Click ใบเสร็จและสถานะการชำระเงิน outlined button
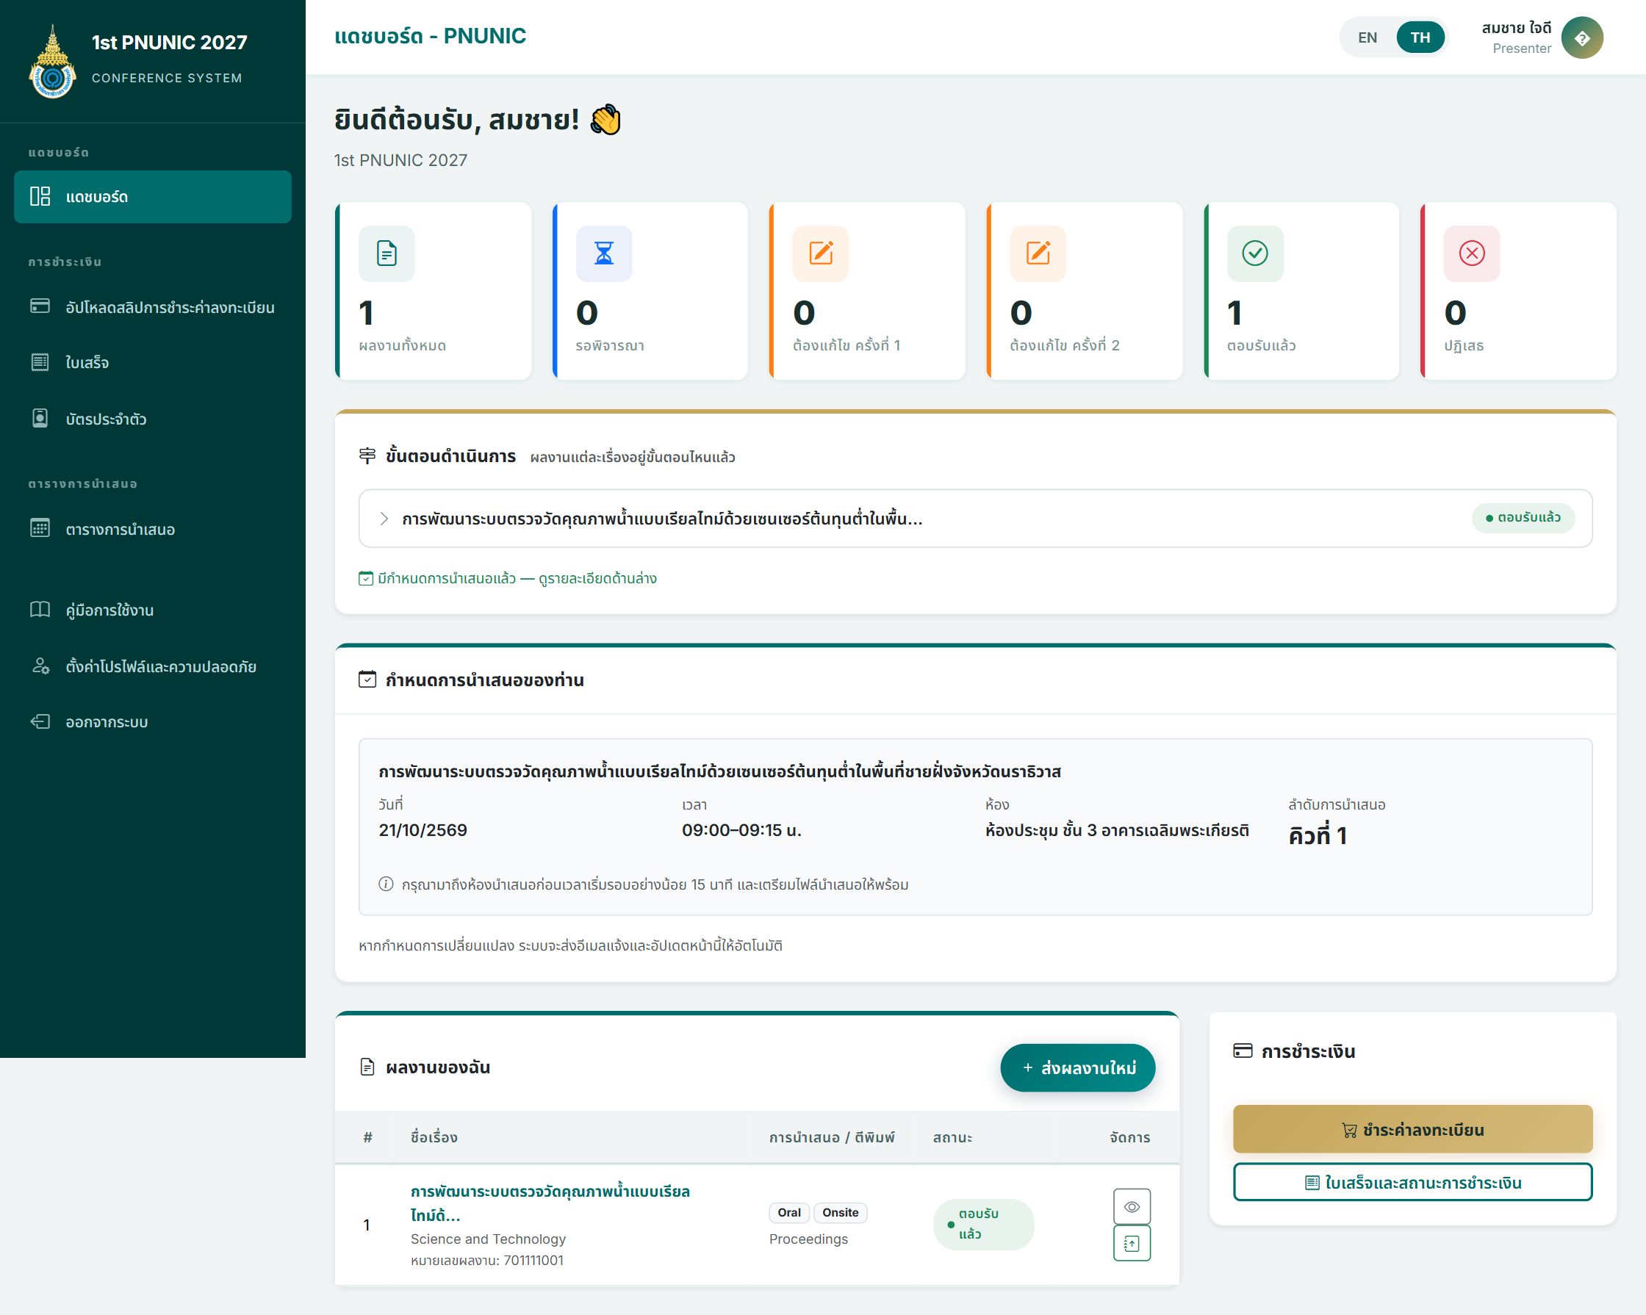Viewport: 1646px width, 1315px height. 1412,1182
